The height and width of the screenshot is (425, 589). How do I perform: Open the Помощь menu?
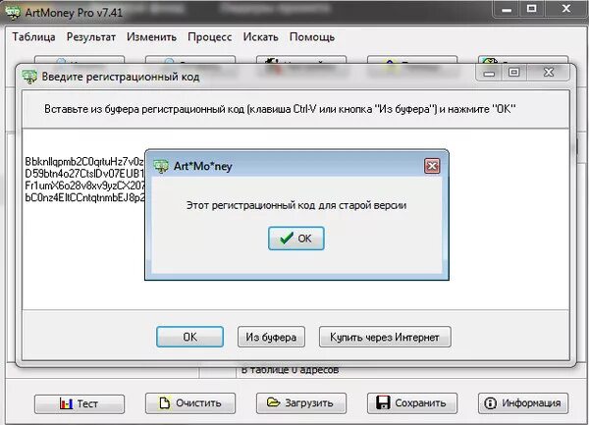coord(312,37)
